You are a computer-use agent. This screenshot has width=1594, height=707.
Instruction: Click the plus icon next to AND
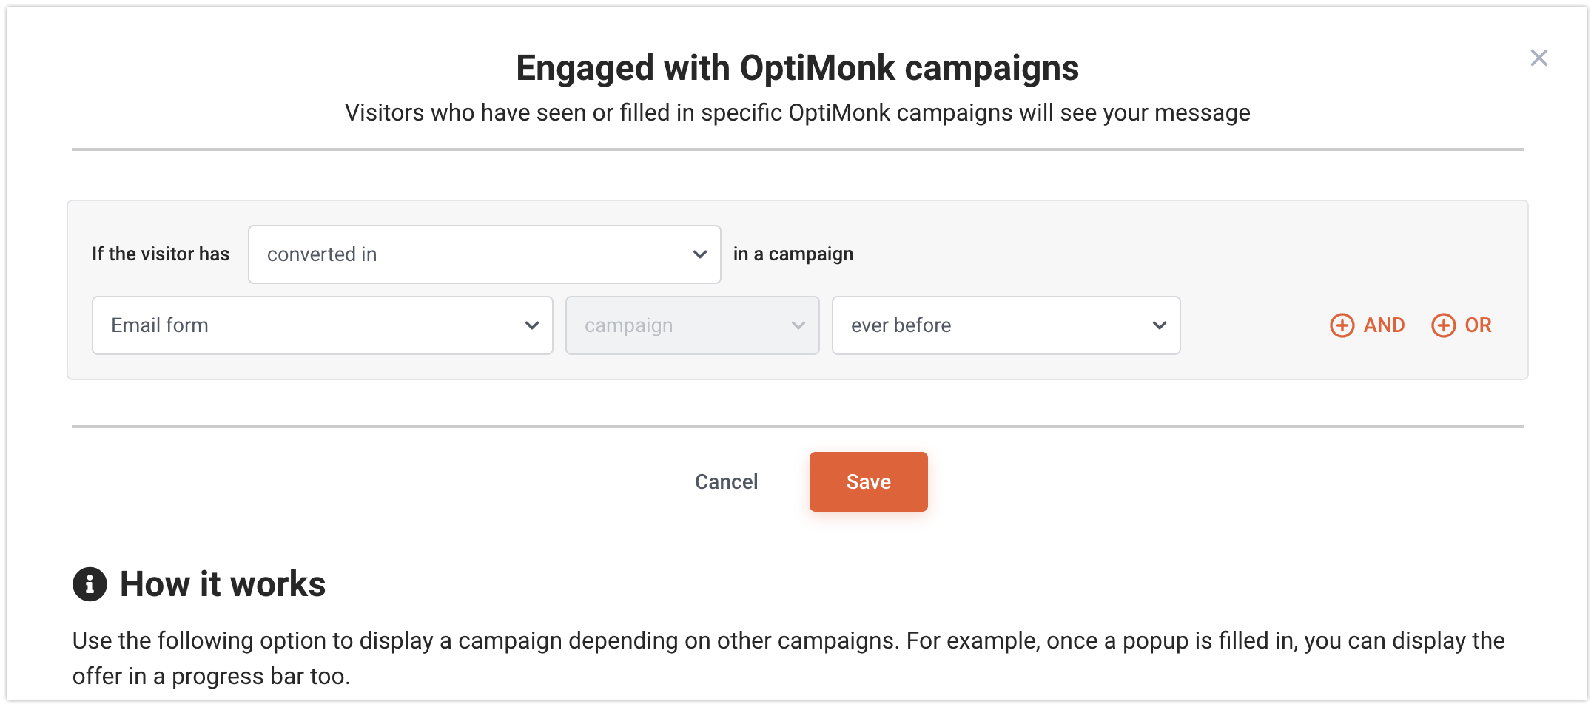[1342, 325]
